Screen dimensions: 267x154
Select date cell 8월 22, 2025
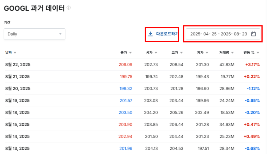click(18, 65)
